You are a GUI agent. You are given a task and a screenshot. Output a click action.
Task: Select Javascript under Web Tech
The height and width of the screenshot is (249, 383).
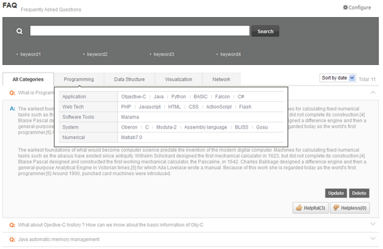click(x=150, y=107)
